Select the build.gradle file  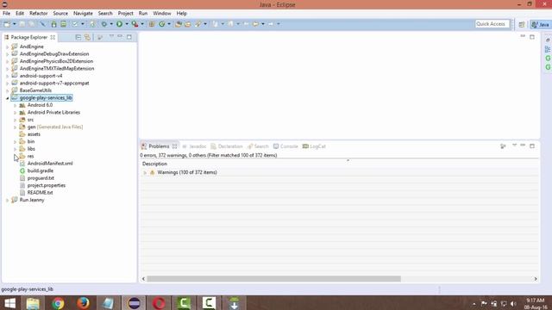41,170
